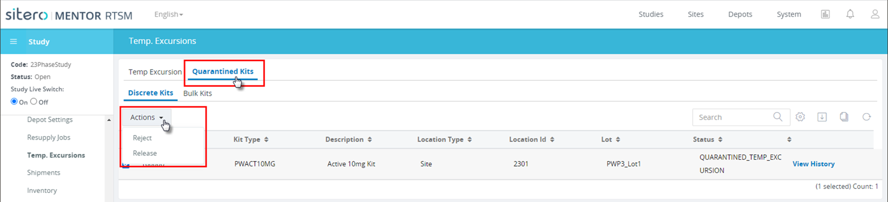Sort by Kit Type column arrows
The height and width of the screenshot is (202, 888).
coord(266,140)
